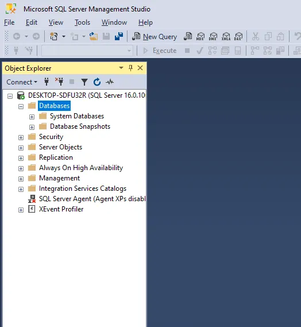Screen dimensions: 301x327
Task: Toggle the Object Explorer auto-hide pin
Action: click(x=131, y=68)
